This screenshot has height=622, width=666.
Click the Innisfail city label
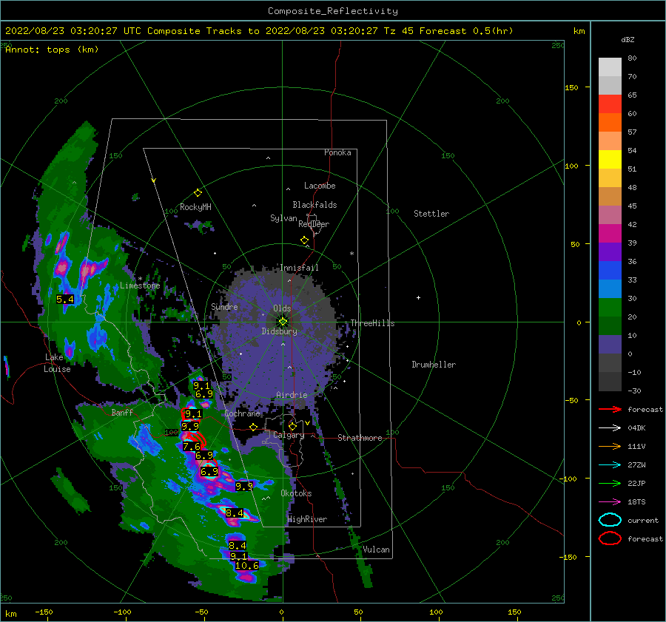(x=299, y=268)
